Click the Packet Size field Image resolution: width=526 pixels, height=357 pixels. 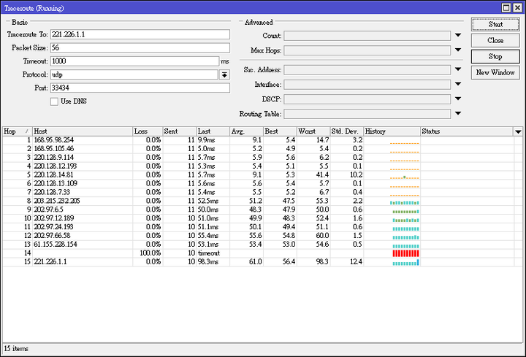tap(140, 47)
